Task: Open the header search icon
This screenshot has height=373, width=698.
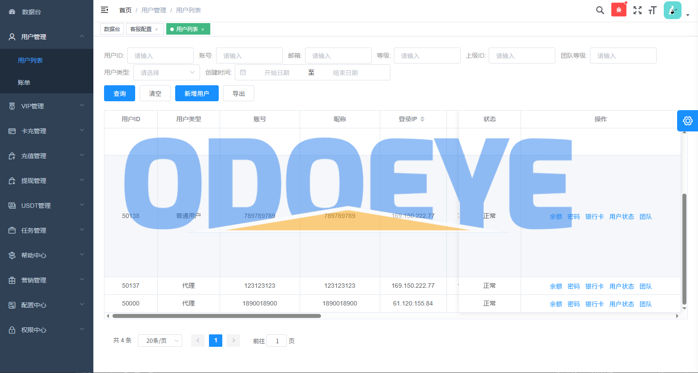Action: point(600,10)
